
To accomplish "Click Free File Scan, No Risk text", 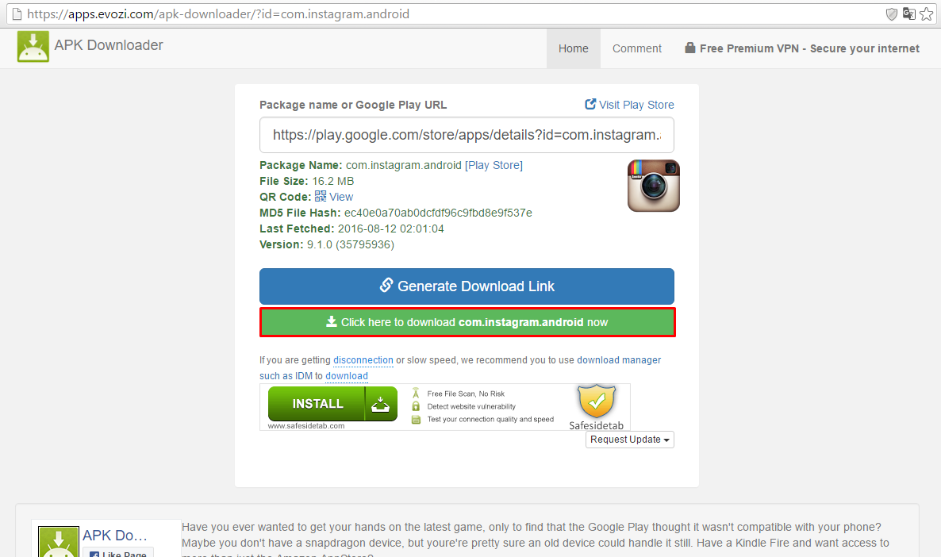I will tap(466, 394).
